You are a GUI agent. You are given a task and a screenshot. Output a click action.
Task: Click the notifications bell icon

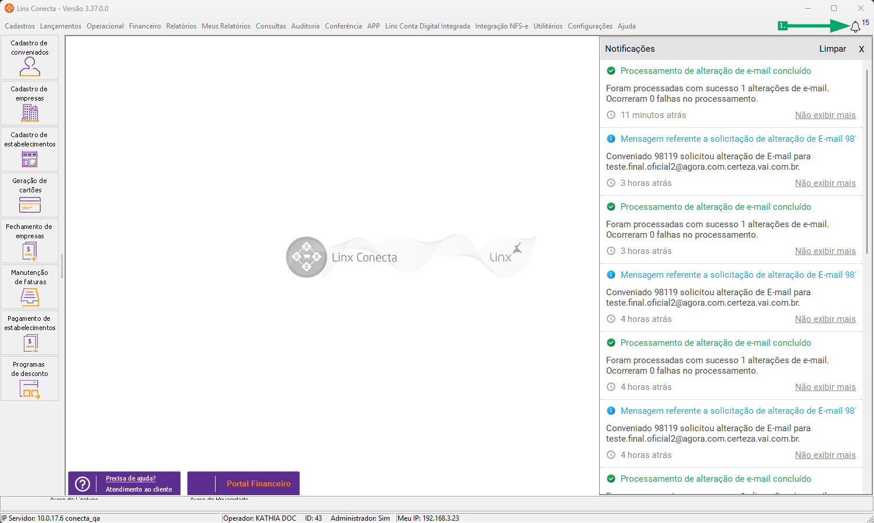pos(855,27)
